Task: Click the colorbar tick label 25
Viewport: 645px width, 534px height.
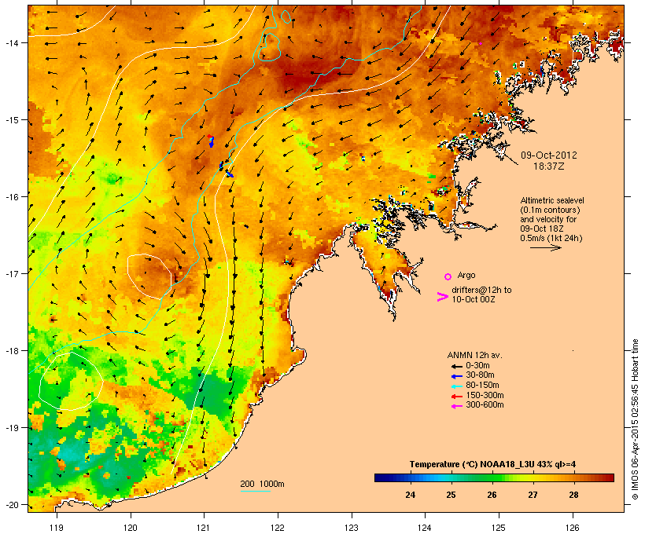Action: click(451, 495)
